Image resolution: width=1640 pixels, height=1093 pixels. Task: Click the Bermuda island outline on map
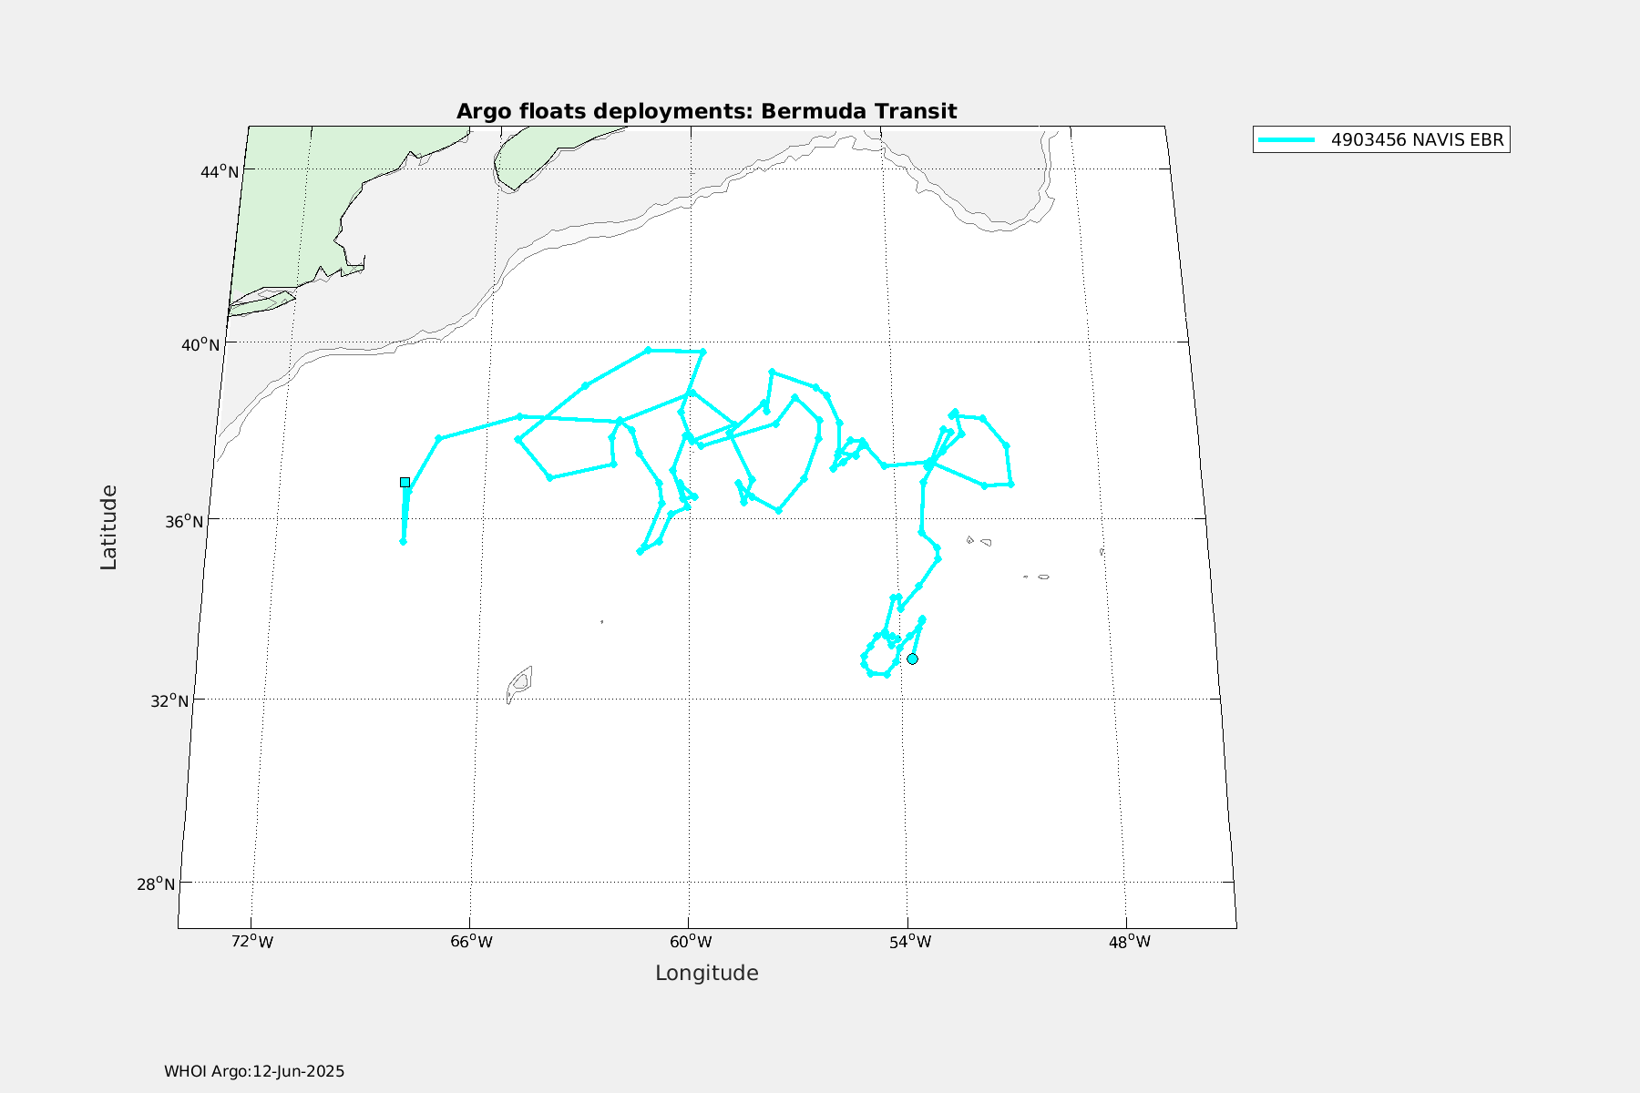(519, 684)
